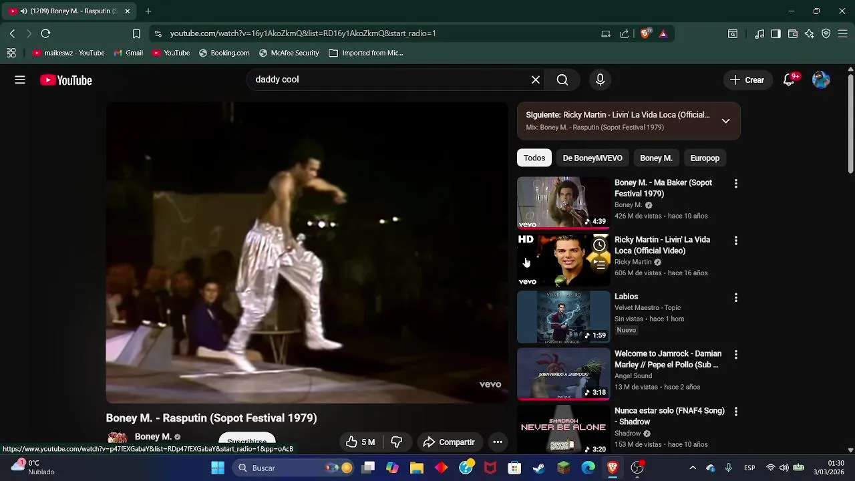Select the Europop filter chip

705,158
